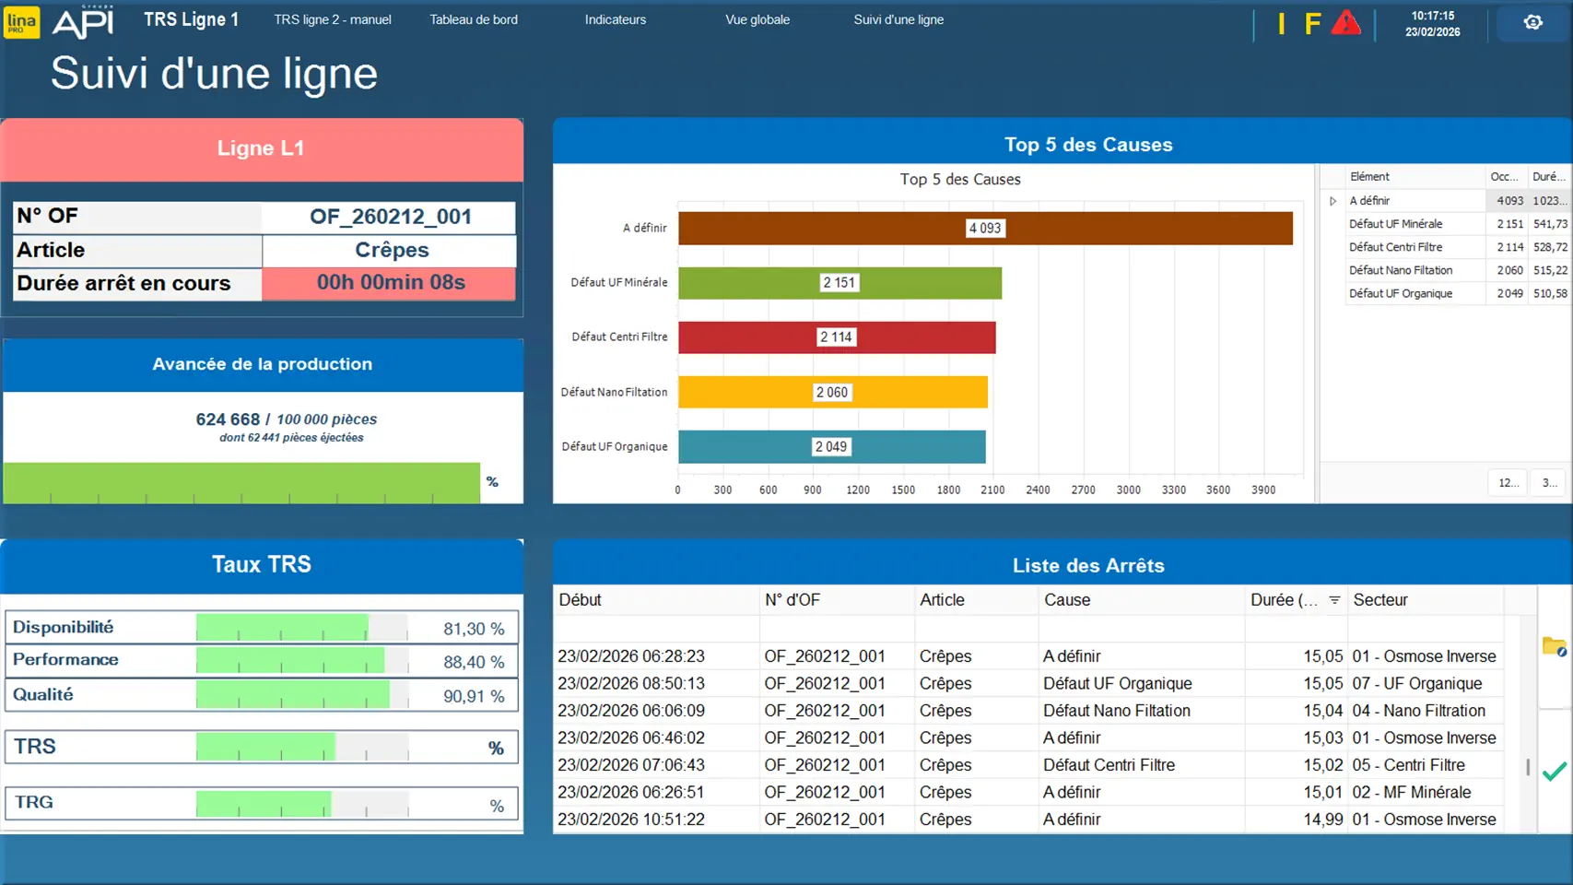1573x885 pixels.
Task: Switch to the 'Tableau de bord' tab
Action: point(474,19)
